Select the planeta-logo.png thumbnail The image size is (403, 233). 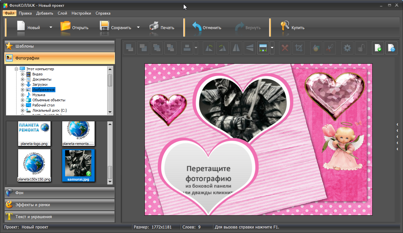34,133
